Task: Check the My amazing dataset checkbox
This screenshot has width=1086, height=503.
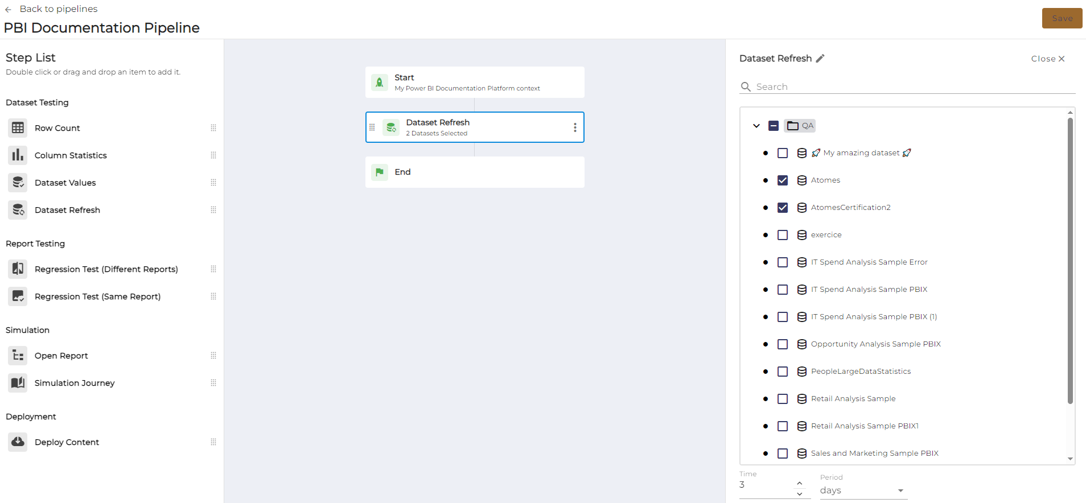Action: click(x=783, y=153)
